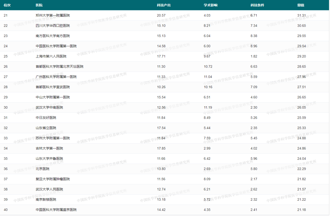The width and height of the screenshot is (330, 216).
Task: Click 科技条件 value 7.09
Action: click(x=254, y=87)
